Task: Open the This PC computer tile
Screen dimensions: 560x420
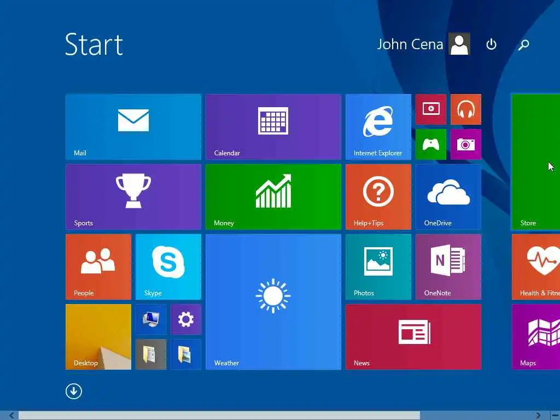Action: click(151, 319)
